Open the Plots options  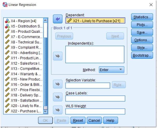point(142,25)
